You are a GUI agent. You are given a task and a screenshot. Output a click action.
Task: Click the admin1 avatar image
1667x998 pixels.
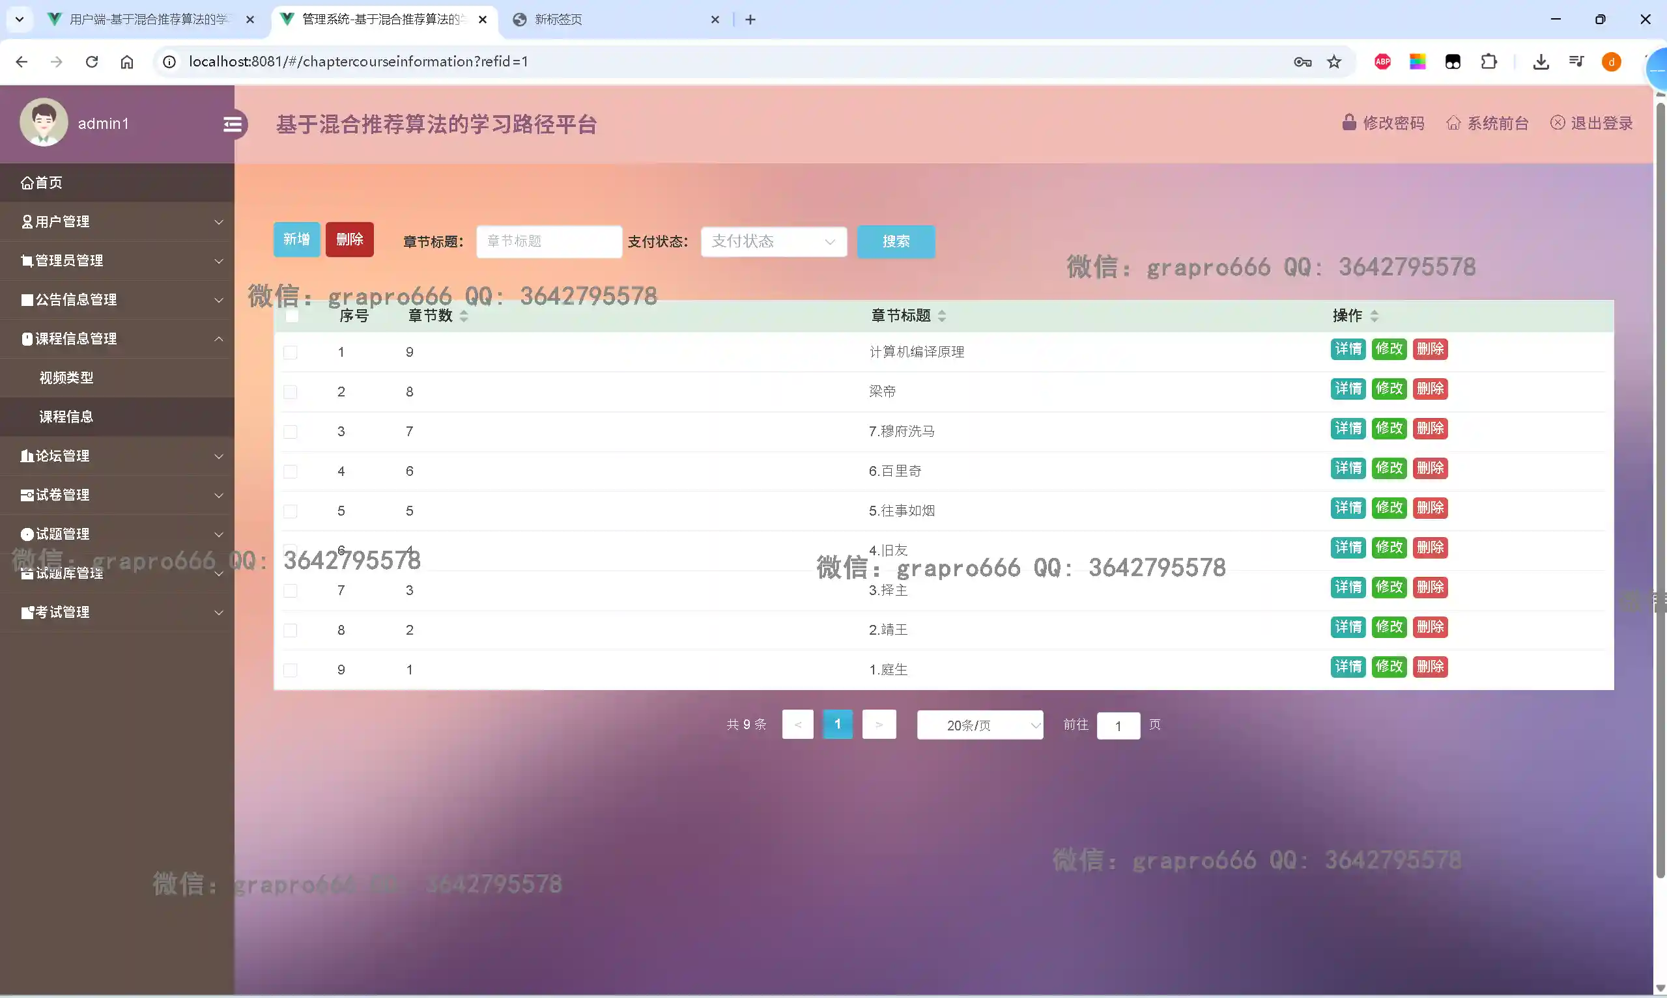click(44, 122)
